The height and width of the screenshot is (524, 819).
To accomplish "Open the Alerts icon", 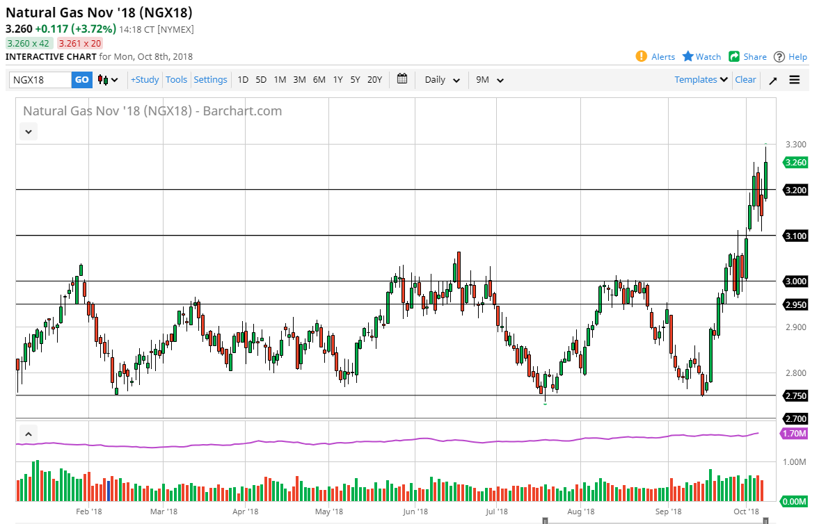I will tap(641, 56).
